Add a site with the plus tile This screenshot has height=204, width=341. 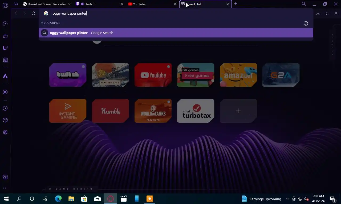click(x=238, y=111)
